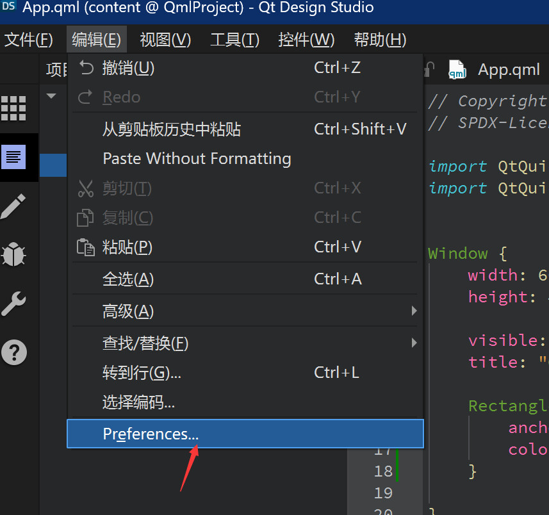The width and height of the screenshot is (549, 515).
Task: Open the 工具(T) menu
Action: (234, 39)
